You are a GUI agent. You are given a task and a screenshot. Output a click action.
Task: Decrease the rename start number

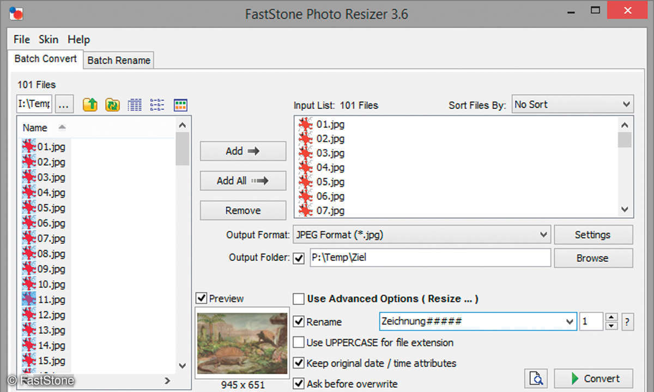coord(611,326)
